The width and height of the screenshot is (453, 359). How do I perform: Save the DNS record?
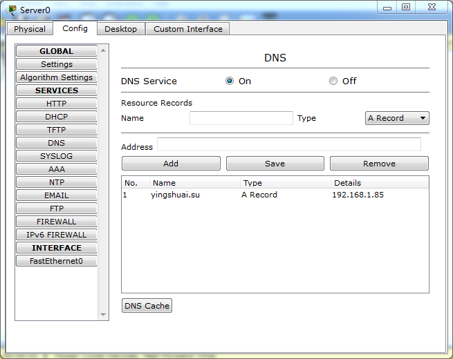tap(275, 164)
